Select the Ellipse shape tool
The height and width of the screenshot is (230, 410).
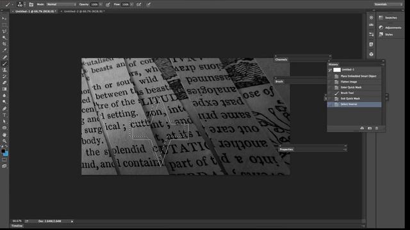[4, 128]
